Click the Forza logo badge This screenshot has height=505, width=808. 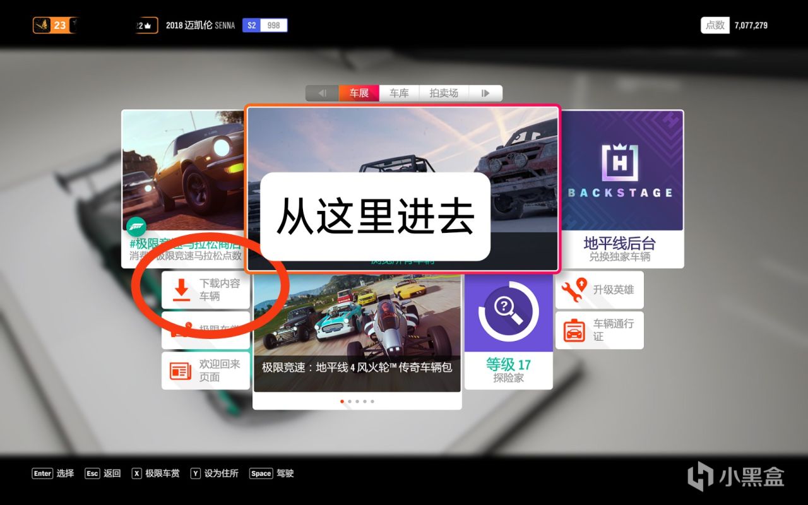[x=136, y=227]
